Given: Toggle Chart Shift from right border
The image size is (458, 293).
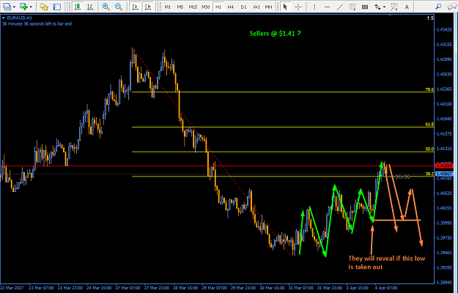Looking at the screenshot, I should tap(148, 7).
